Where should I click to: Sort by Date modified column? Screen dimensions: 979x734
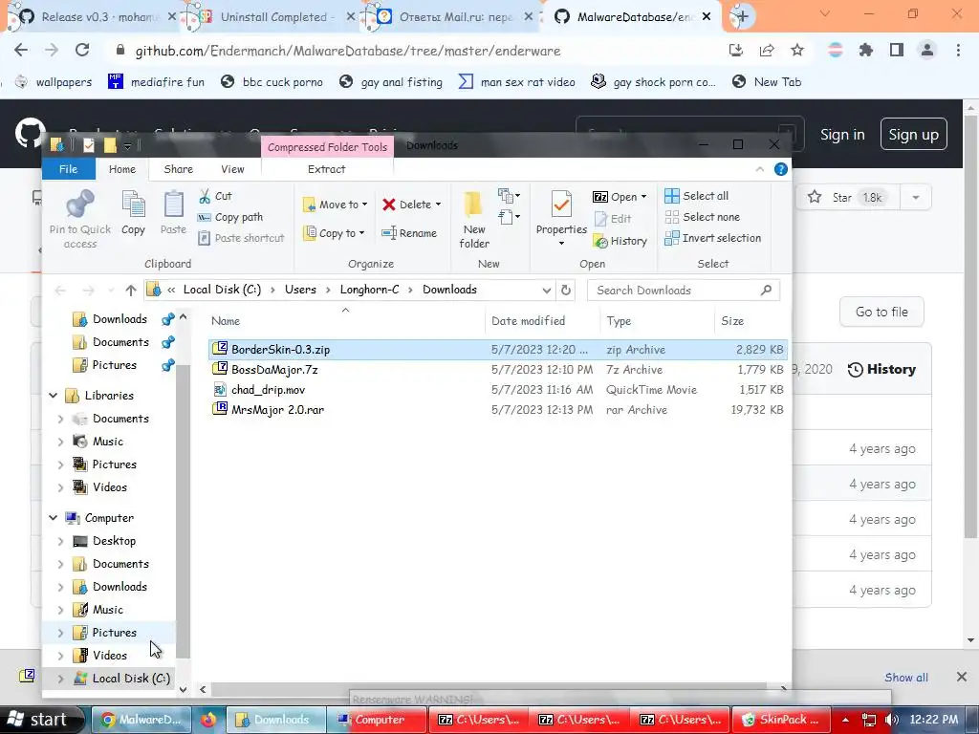(x=528, y=321)
